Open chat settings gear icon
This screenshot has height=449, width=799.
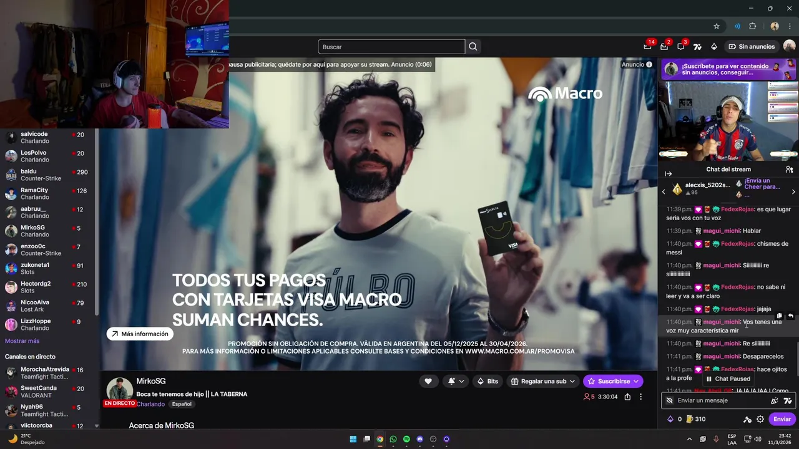pos(760,419)
